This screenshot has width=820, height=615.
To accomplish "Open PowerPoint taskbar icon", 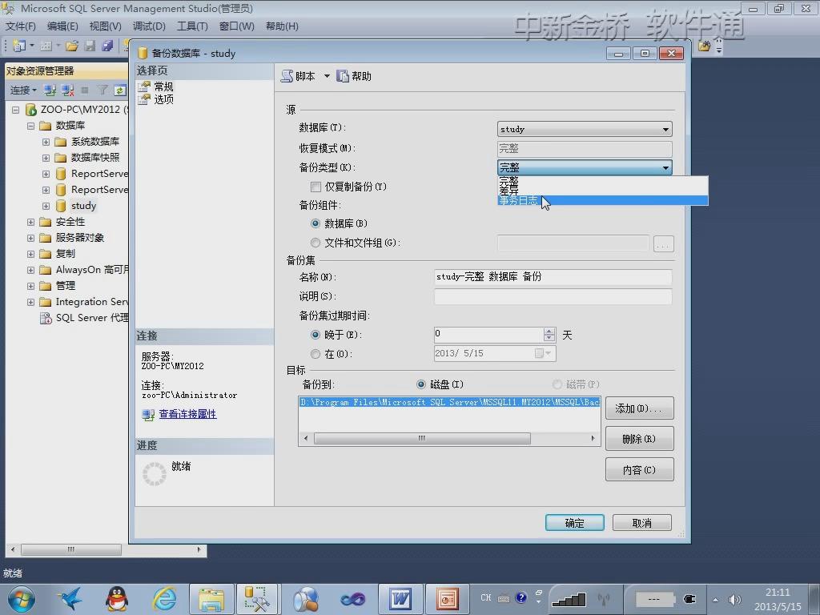I will tap(447, 599).
